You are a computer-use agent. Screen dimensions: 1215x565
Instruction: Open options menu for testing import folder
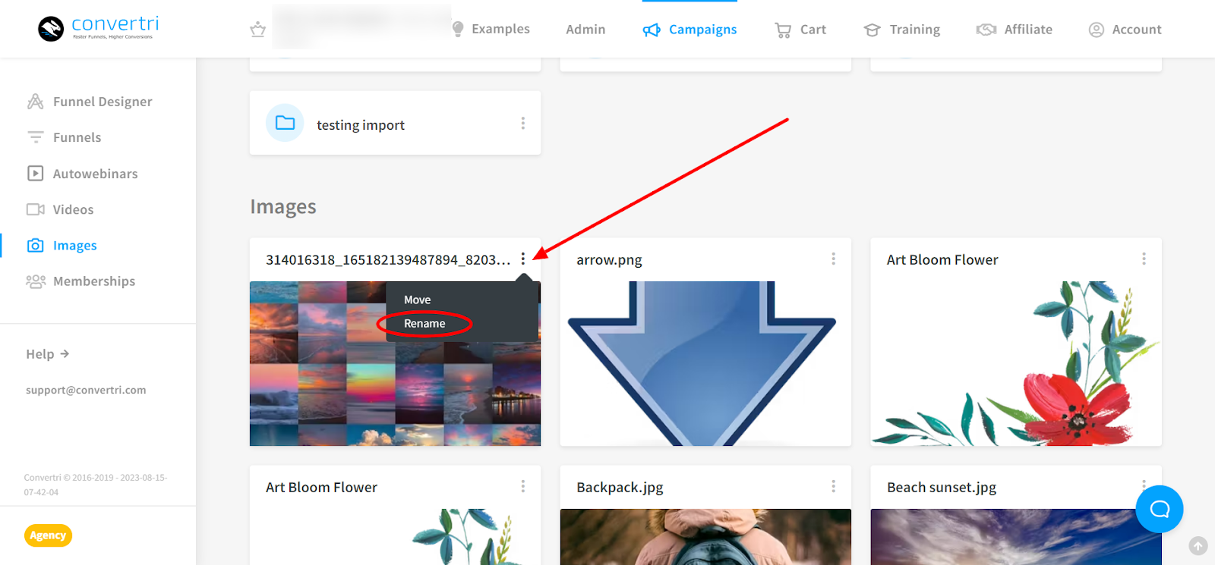(523, 123)
